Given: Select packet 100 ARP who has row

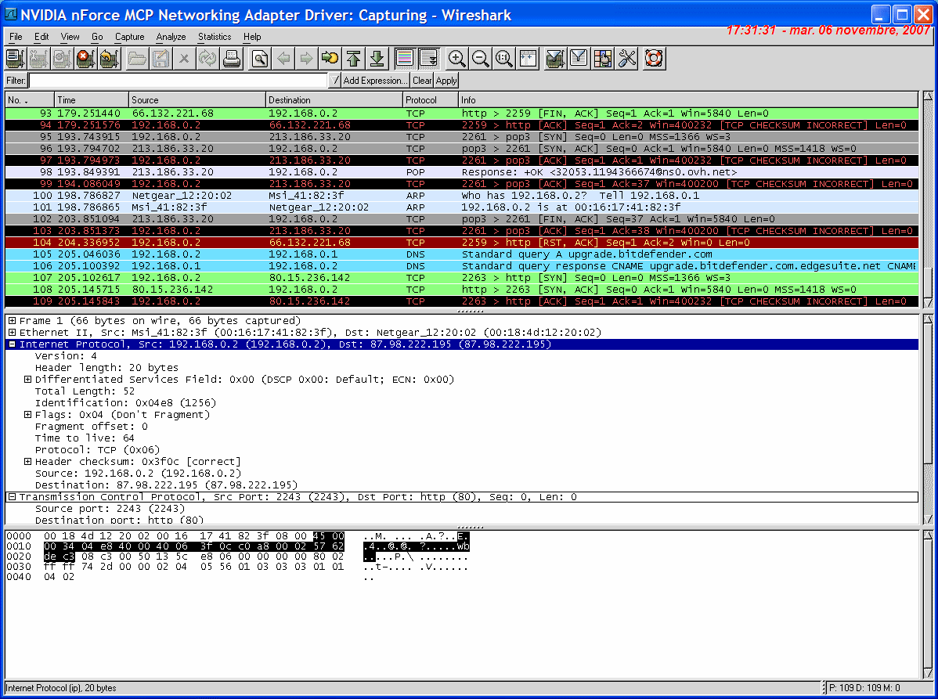Looking at the screenshot, I should tap(462, 196).
